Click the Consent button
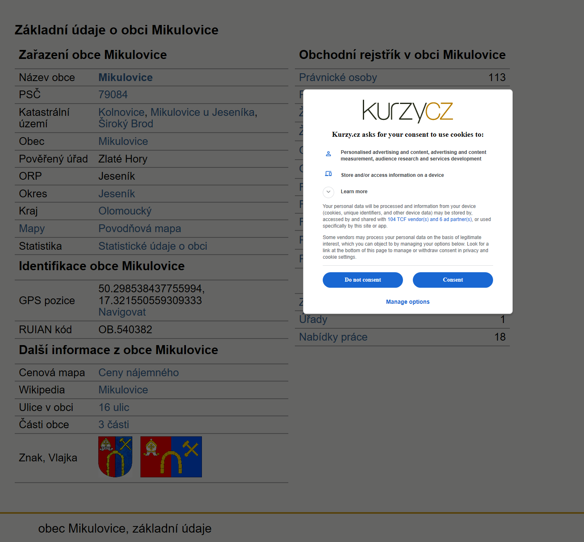Screen dimensions: 584x542 click(453, 280)
